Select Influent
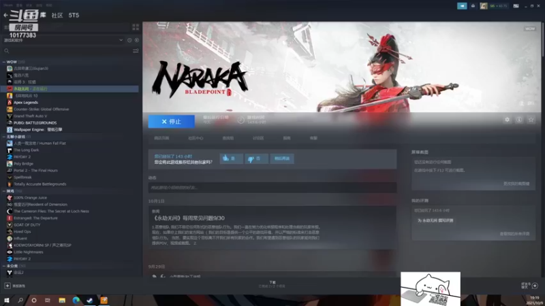The height and width of the screenshot is (306, 545). pyautogui.click(x=20, y=239)
